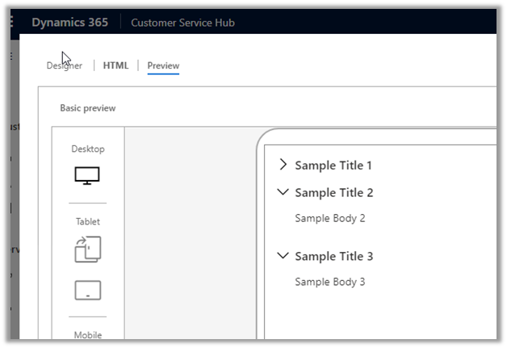Click the Sample Title 1 heading text
The height and width of the screenshot is (348, 507).
pyautogui.click(x=333, y=166)
